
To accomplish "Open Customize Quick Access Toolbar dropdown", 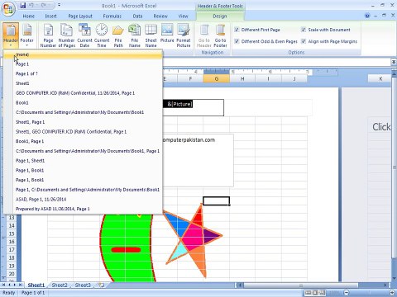I will (x=59, y=5).
